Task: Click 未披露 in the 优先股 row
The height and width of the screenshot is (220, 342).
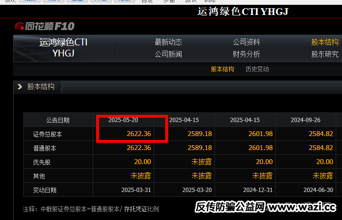Action: [201, 162]
